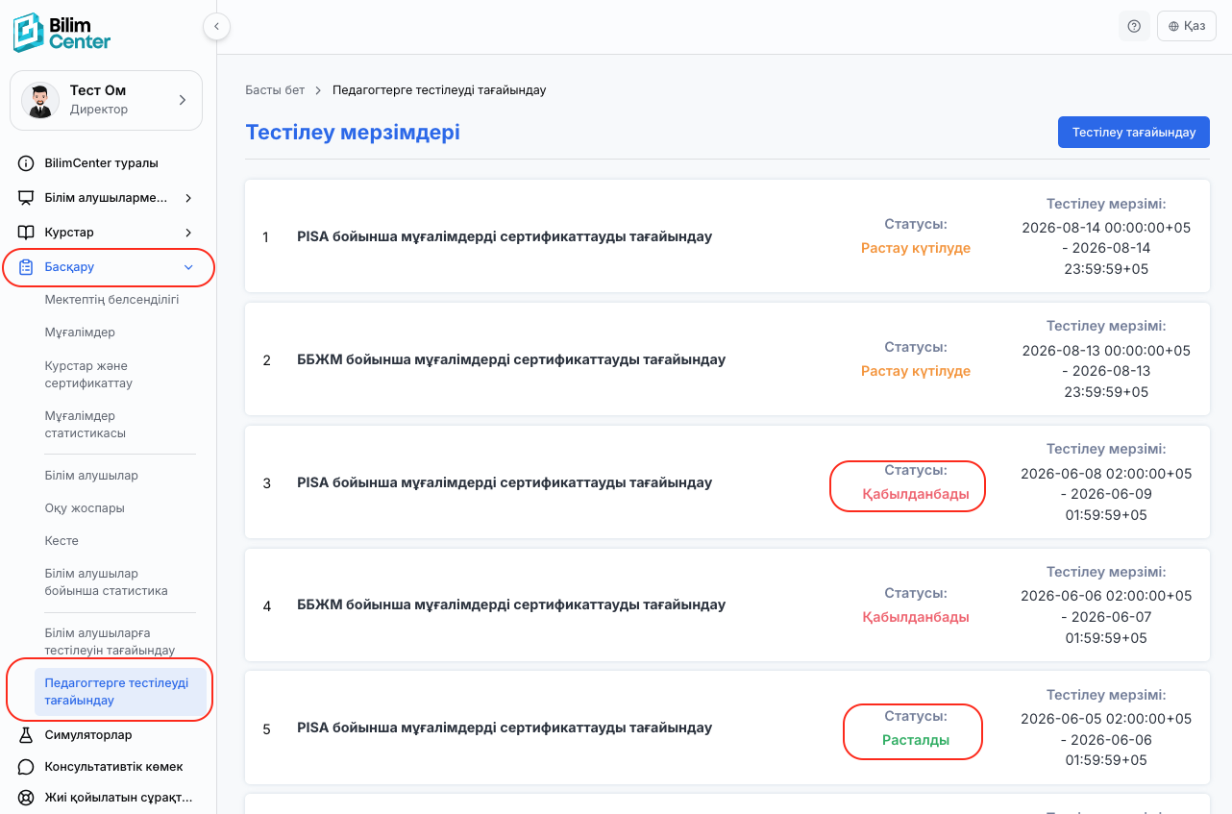The width and height of the screenshot is (1232, 814).
Task: Click the Bilim Center logo
Action: click(x=62, y=32)
